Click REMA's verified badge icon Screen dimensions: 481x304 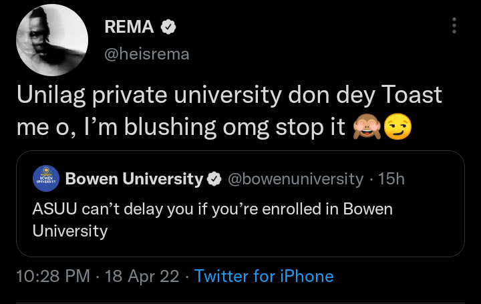(170, 27)
